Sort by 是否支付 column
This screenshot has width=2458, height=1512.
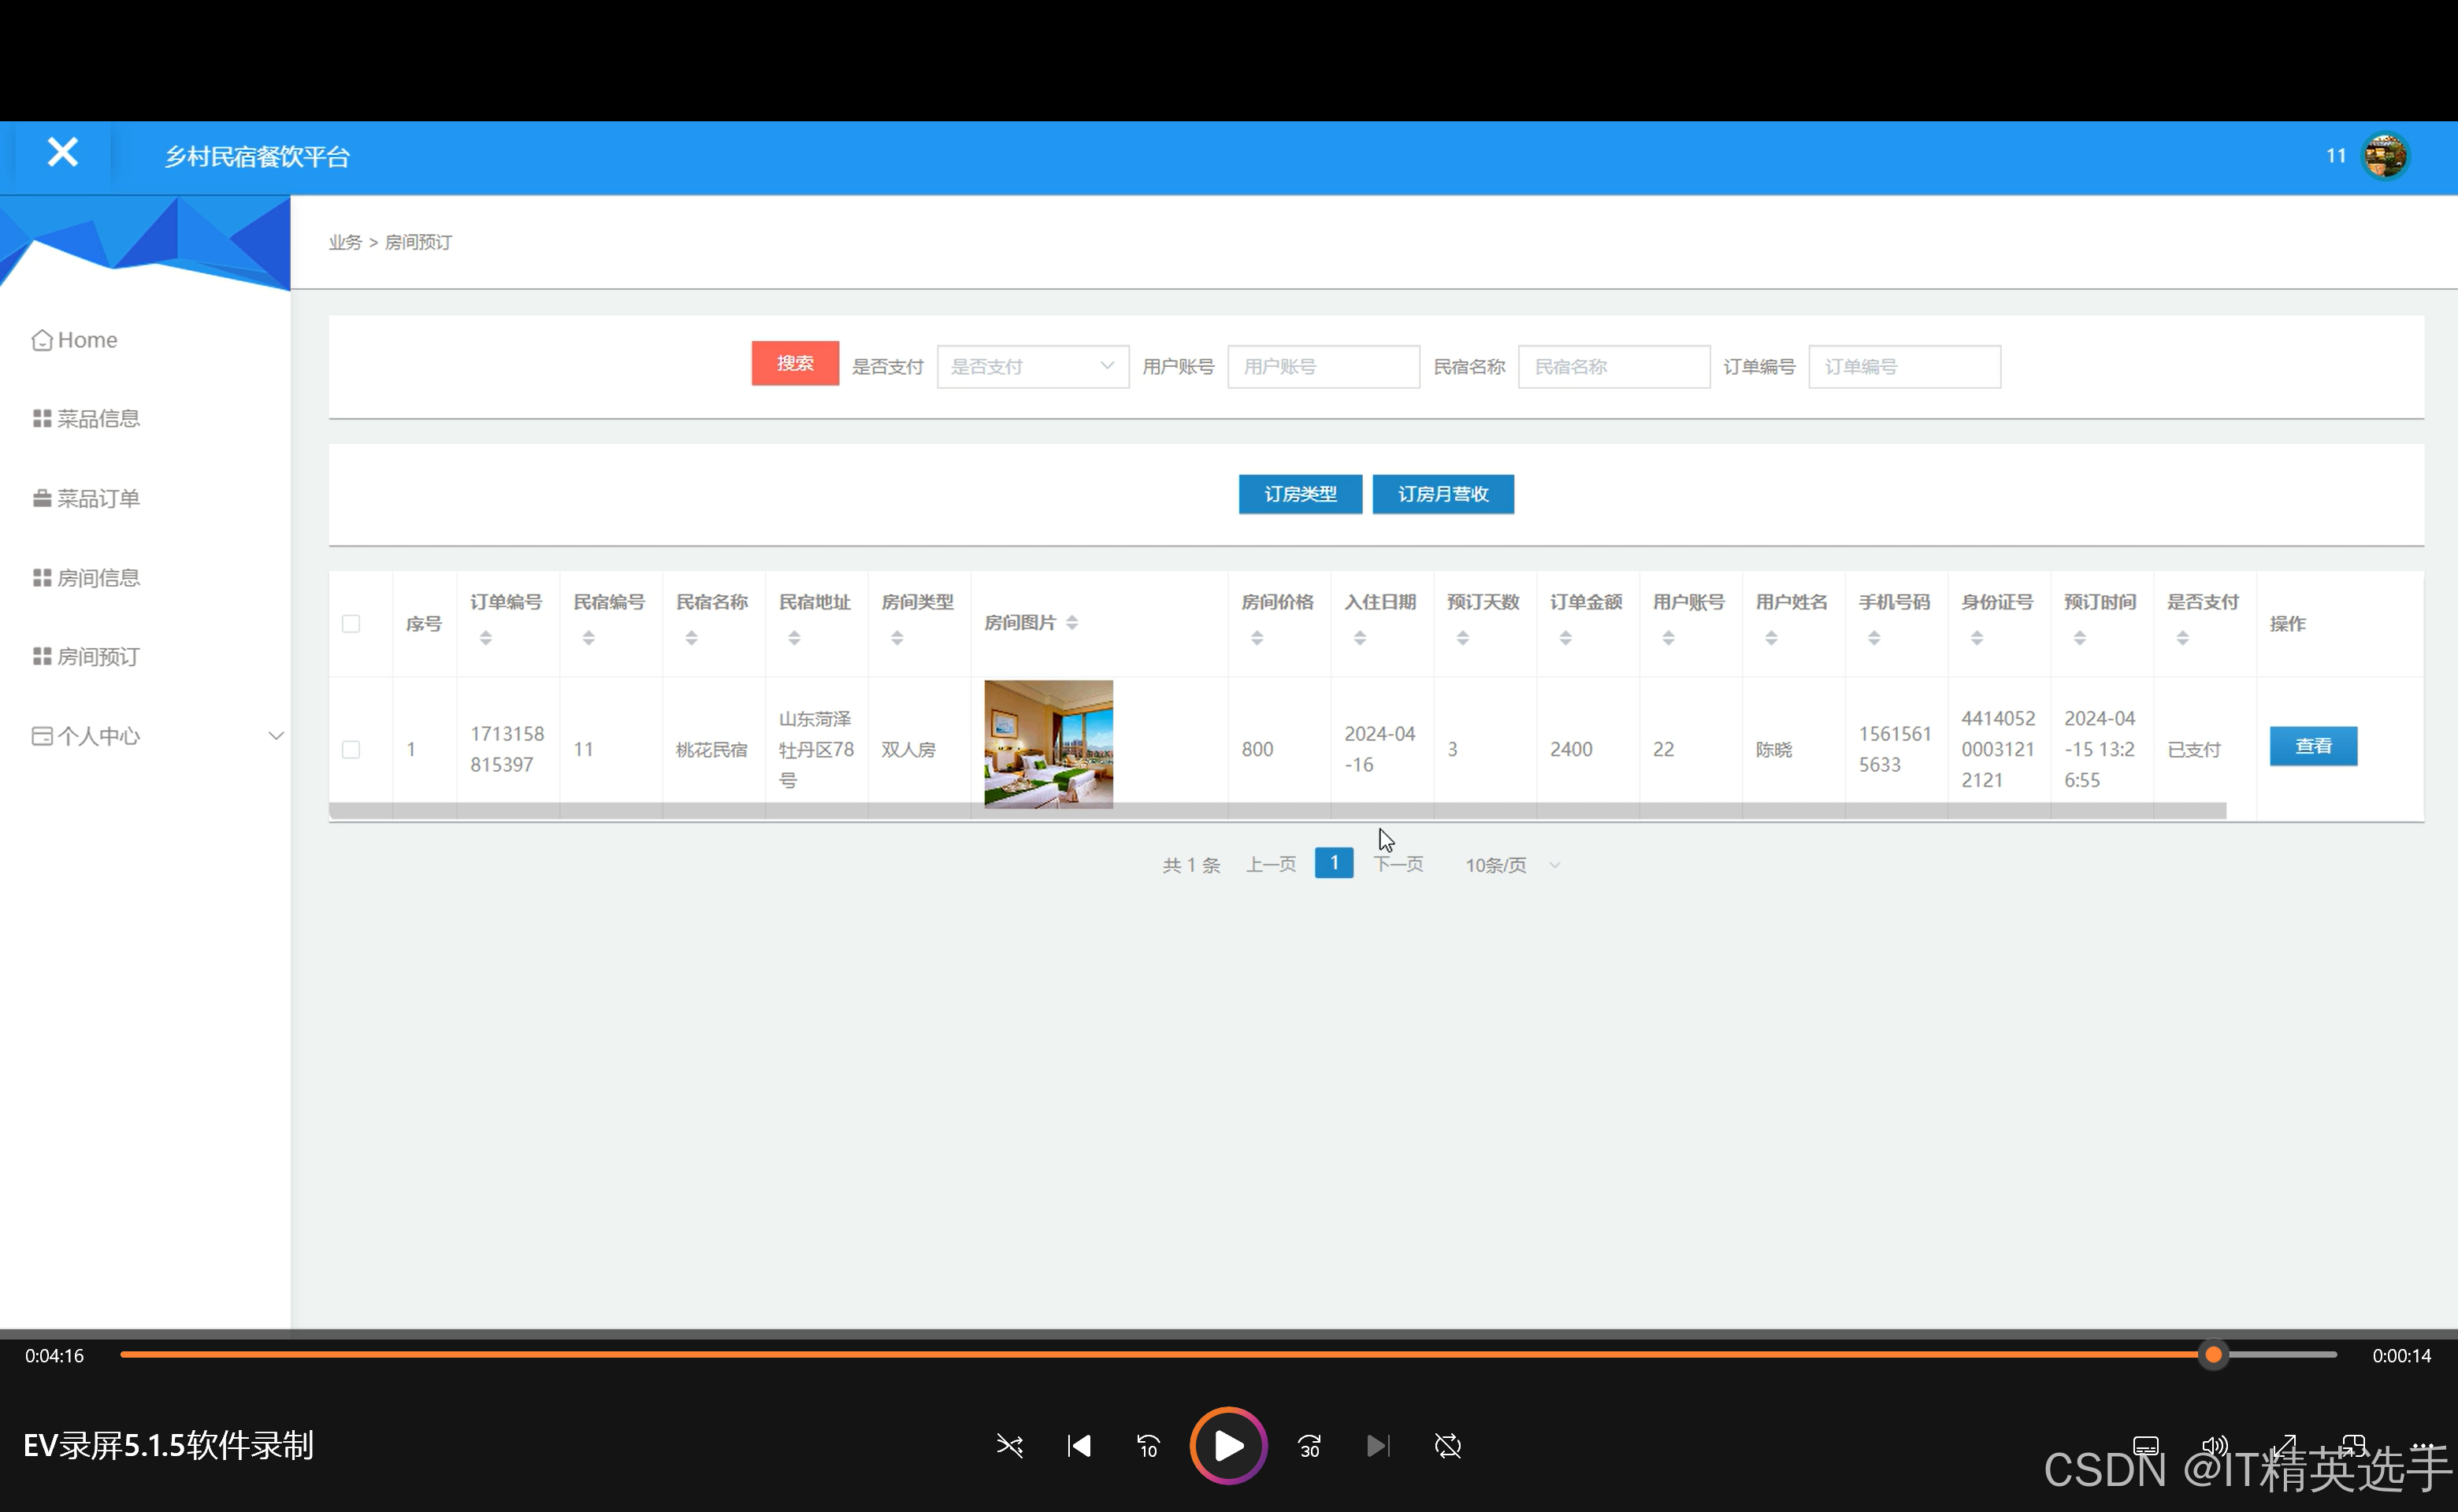tap(2182, 638)
